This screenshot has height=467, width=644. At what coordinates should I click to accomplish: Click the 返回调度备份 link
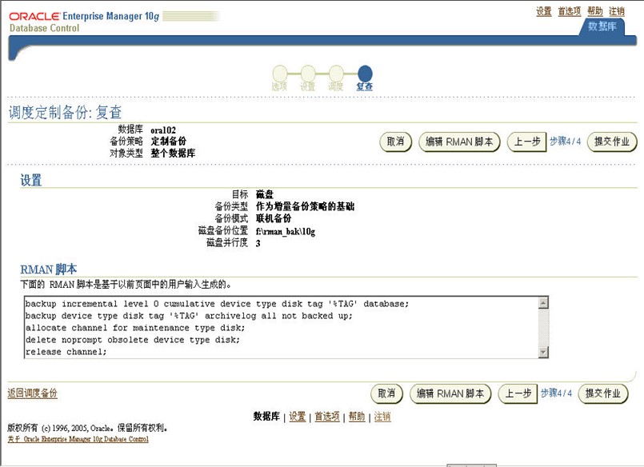click(x=32, y=393)
